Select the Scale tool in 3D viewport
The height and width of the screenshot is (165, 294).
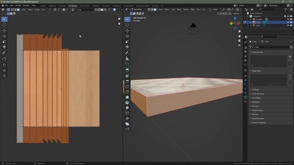coord(127,41)
